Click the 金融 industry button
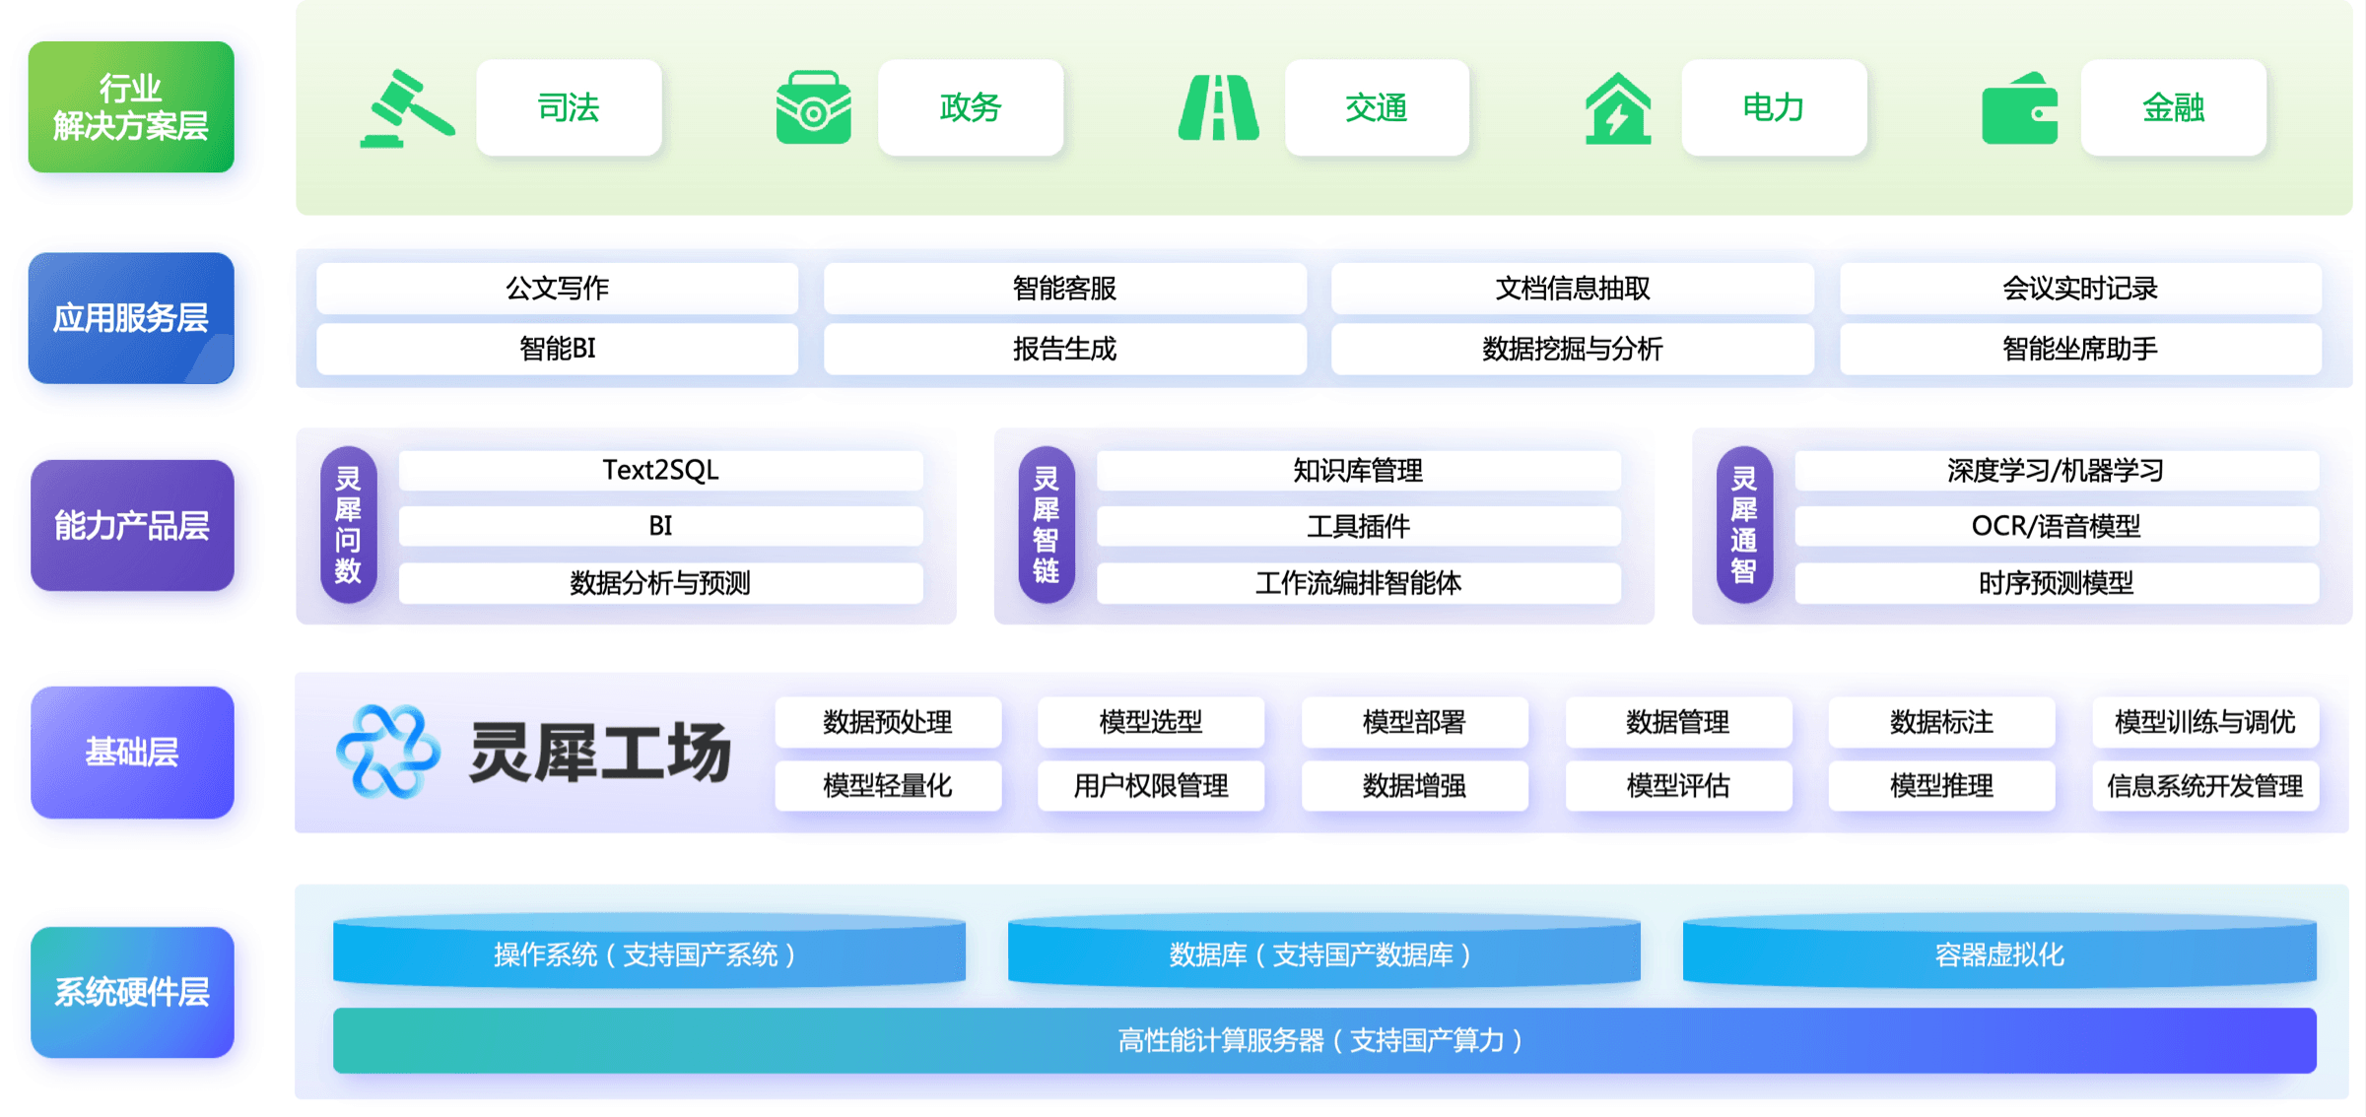 tap(2173, 107)
